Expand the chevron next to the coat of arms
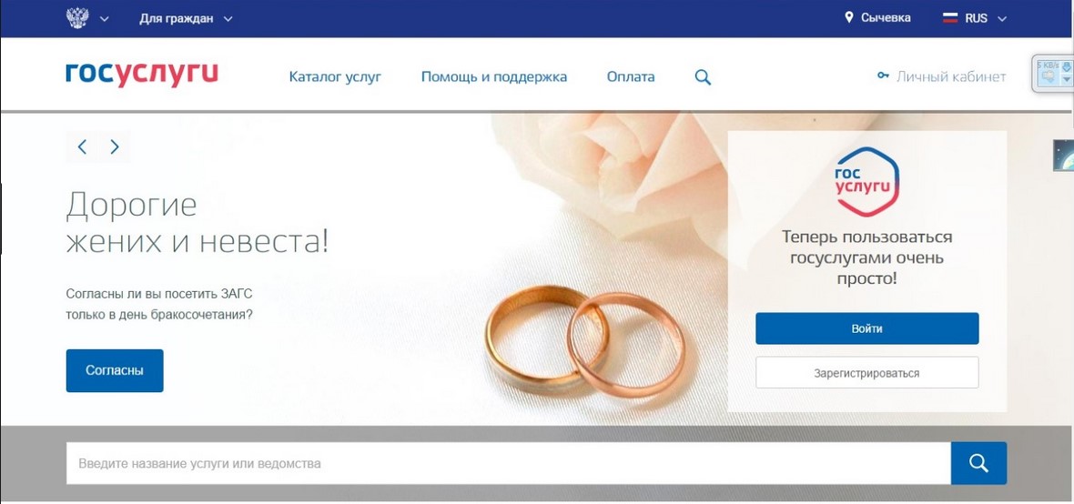1074x504 pixels. tap(104, 19)
